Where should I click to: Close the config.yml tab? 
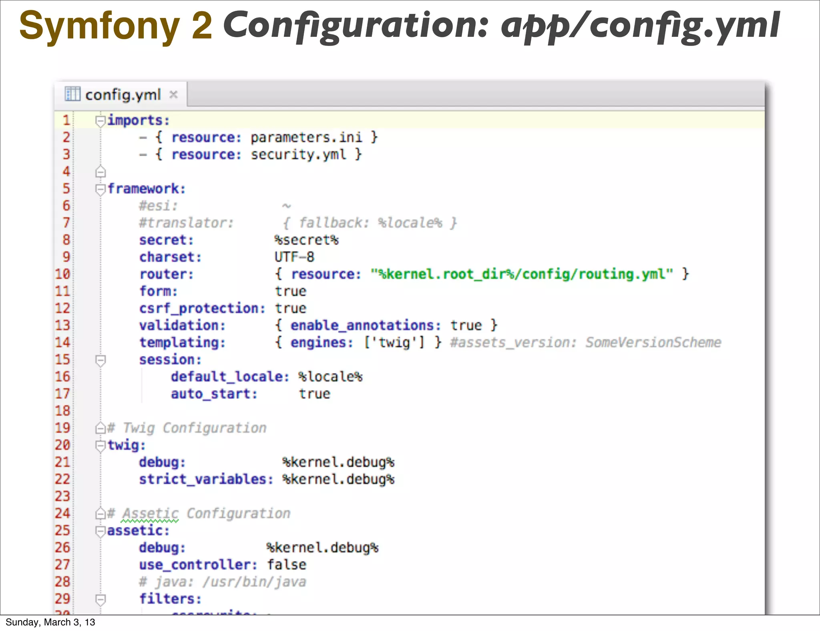click(x=173, y=94)
